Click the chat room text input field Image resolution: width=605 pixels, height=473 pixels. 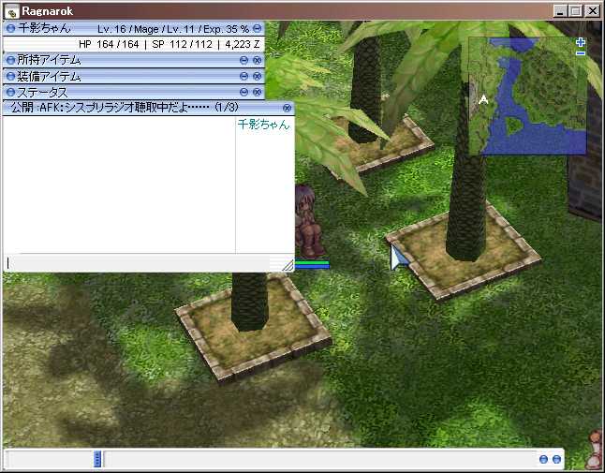tap(137, 263)
